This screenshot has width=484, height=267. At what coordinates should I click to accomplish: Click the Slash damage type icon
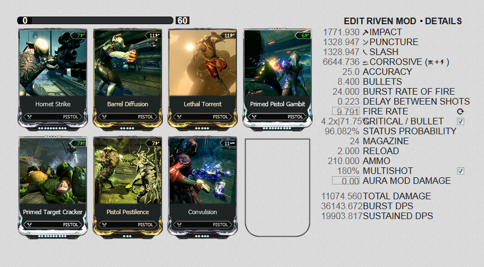pos(366,52)
